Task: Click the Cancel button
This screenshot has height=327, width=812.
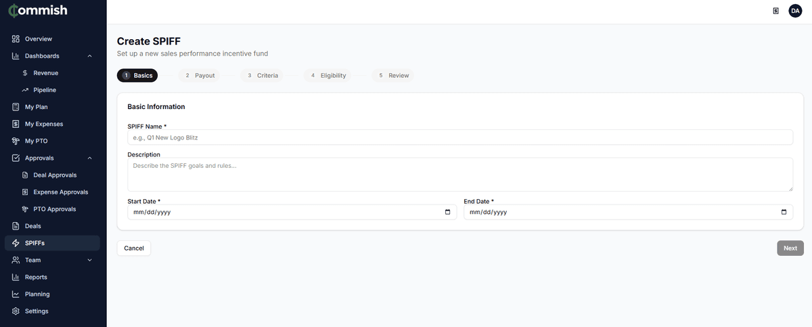Action: click(134, 248)
